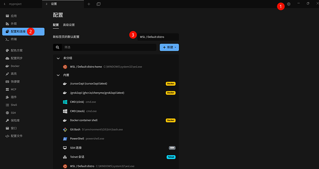The width and height of the screenshot is (319, 169).
Task: Click the Git Bash diamond icon
Action: coord(65,130)
